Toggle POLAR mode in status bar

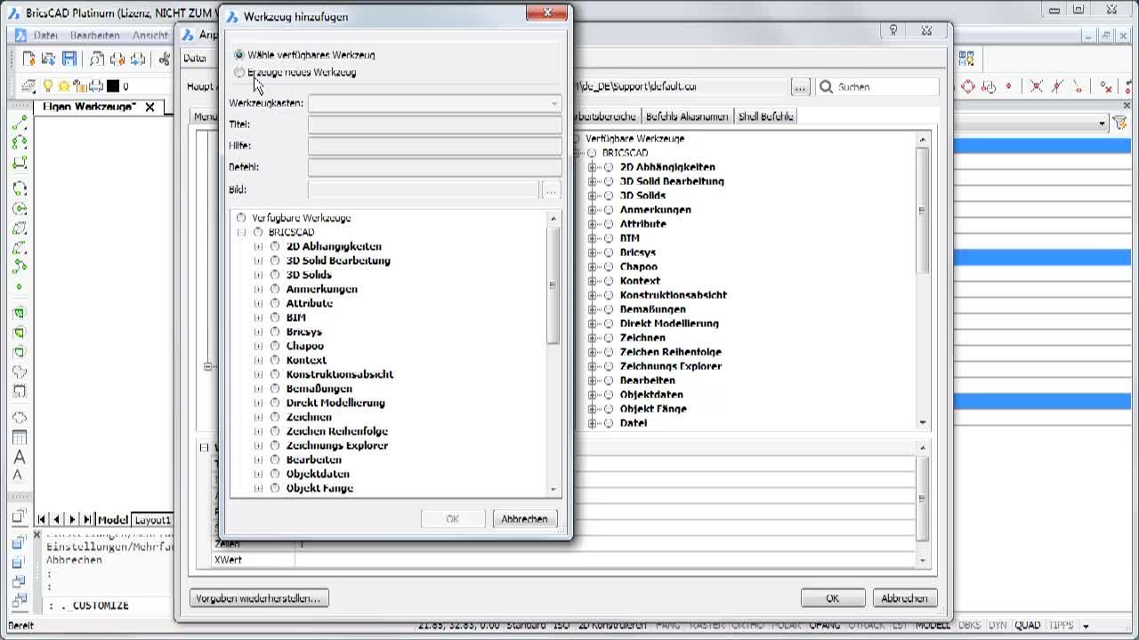(x=785, y=625)
